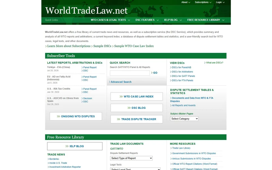Click the What are DSCs? link

pos(214,63)
